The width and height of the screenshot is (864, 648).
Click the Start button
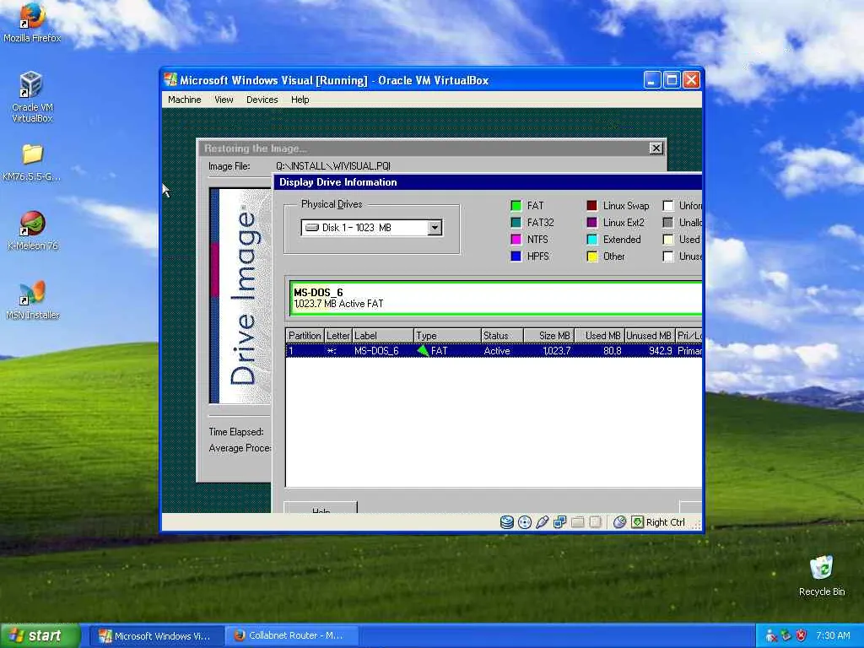coord(40,636)
